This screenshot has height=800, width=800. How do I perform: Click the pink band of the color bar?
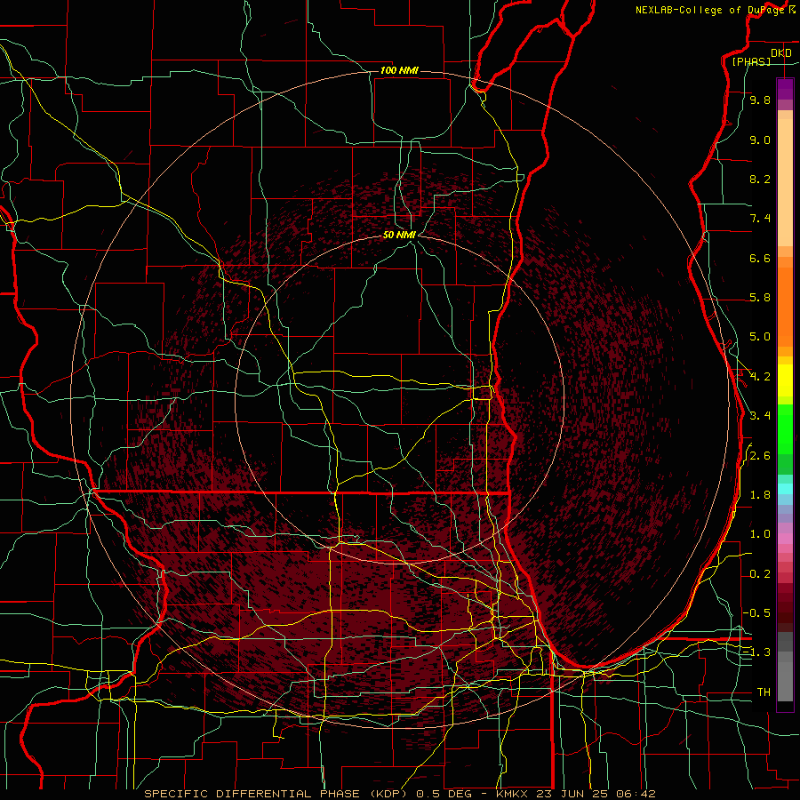(x=785, y=539)
